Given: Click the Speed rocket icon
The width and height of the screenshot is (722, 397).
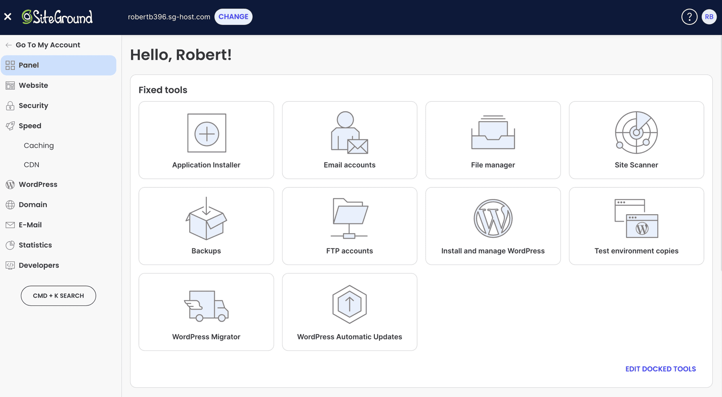Looking at the screenshot, I should coord(10,126).
